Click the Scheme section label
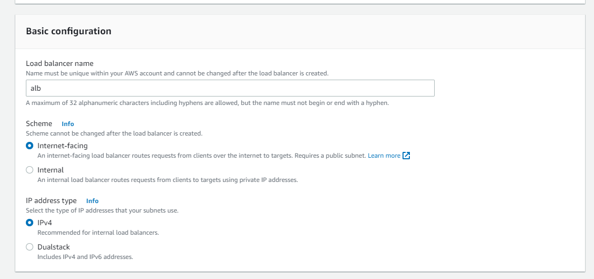 coord(39,123)
